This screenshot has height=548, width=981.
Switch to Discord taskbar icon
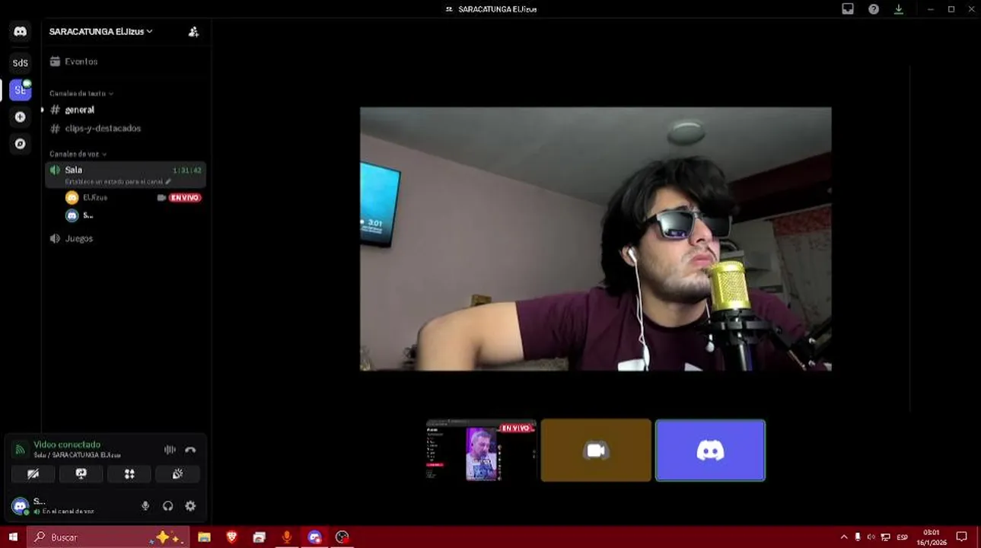click(x=314, y=537)
